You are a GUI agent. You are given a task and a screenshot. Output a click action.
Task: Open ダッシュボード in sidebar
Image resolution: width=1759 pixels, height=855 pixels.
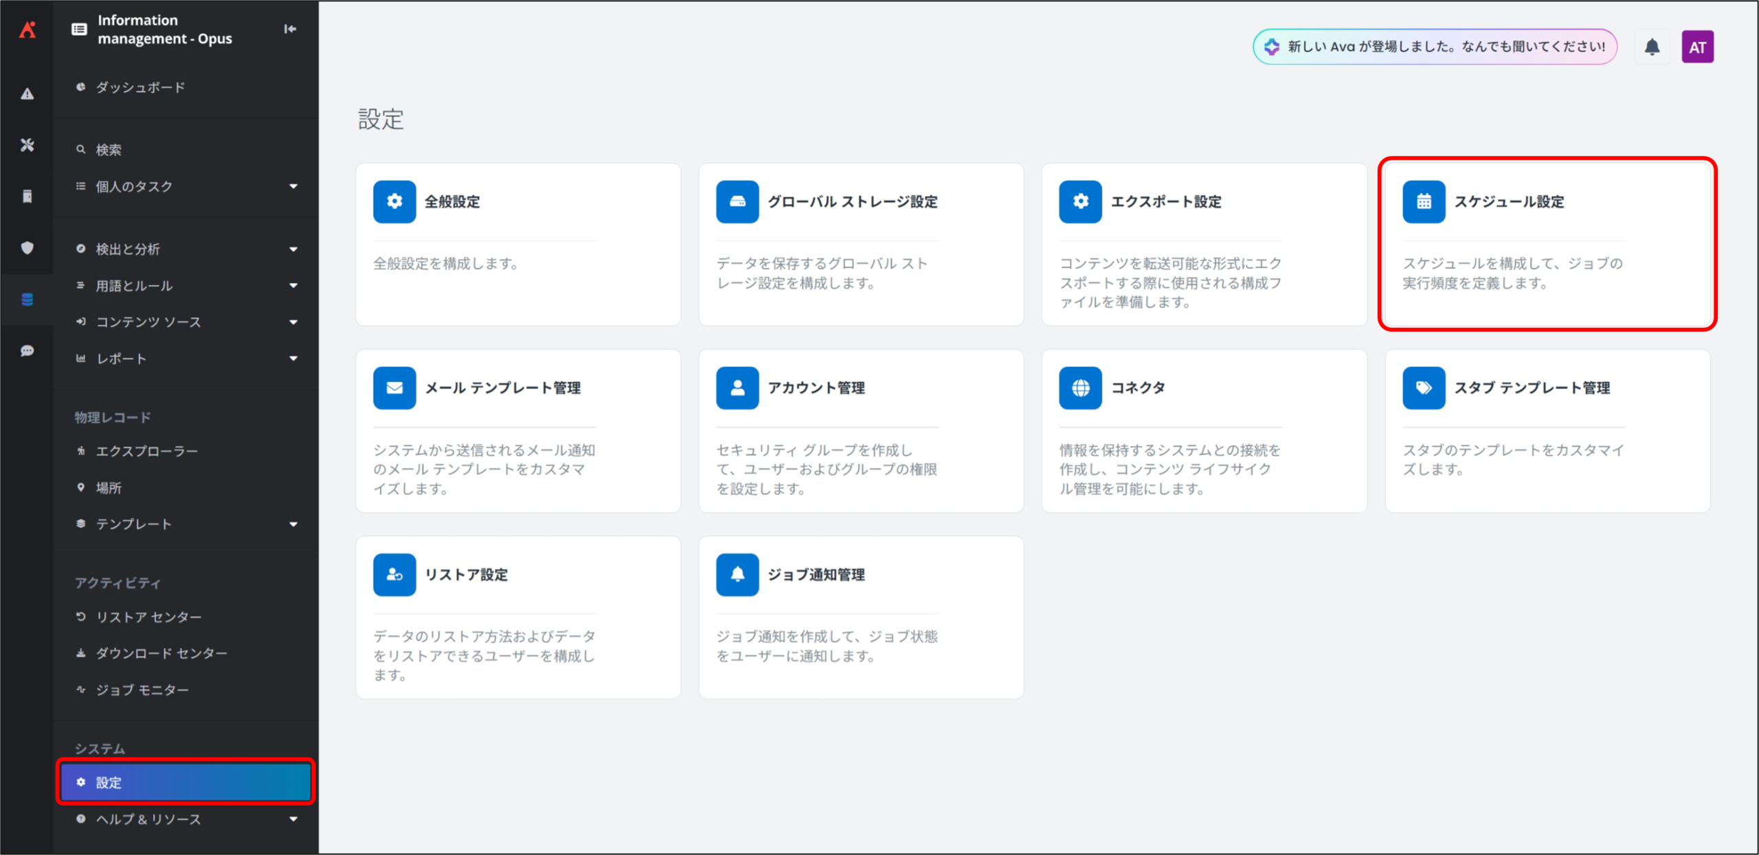point(140,87)
